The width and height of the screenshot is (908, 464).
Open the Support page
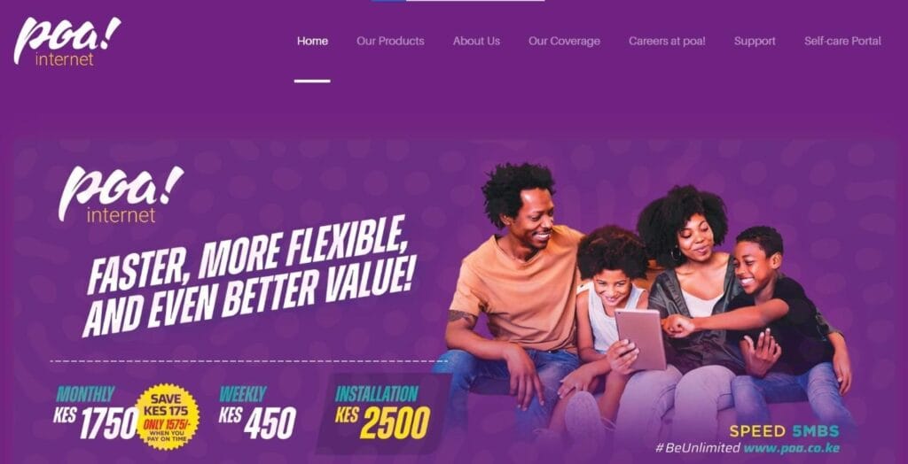(x=755, y=41)
